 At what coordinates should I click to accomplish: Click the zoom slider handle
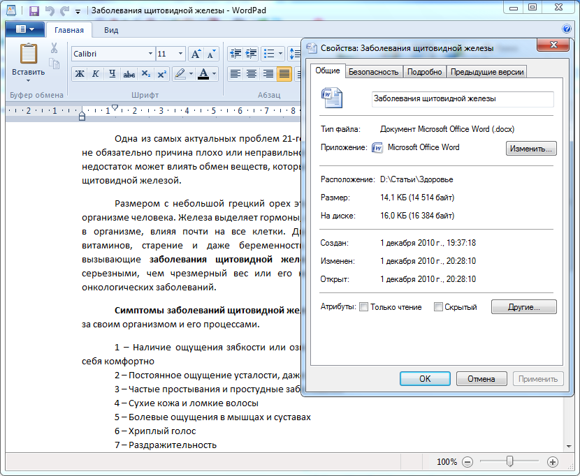pyautogui.click(x=510, y=461)
